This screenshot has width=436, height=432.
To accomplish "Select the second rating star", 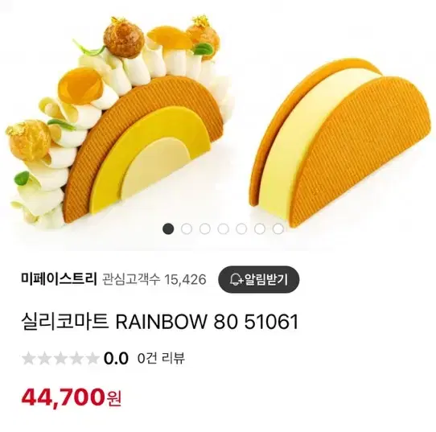I will 44,358.
